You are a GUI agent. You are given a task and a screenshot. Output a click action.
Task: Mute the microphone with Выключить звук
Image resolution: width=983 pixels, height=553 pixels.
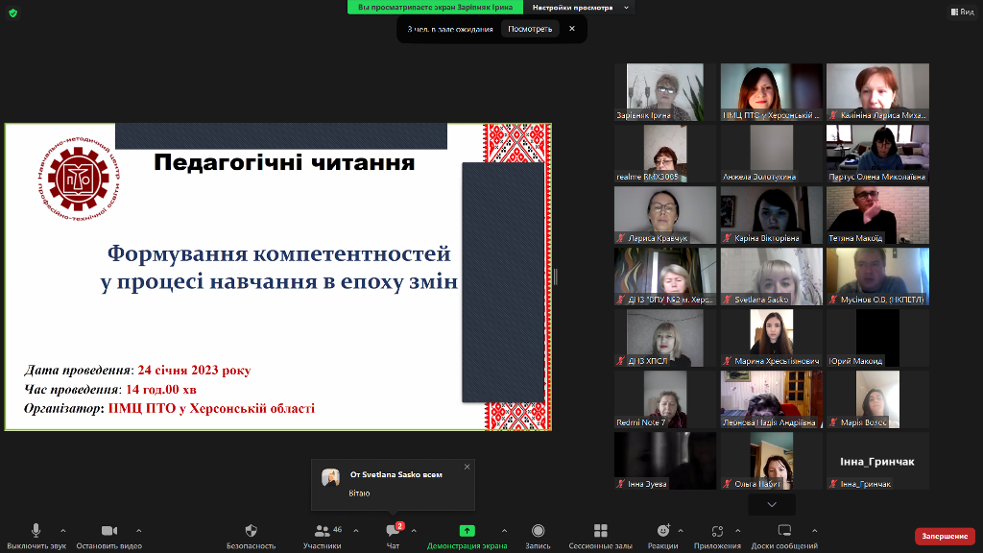36,531
